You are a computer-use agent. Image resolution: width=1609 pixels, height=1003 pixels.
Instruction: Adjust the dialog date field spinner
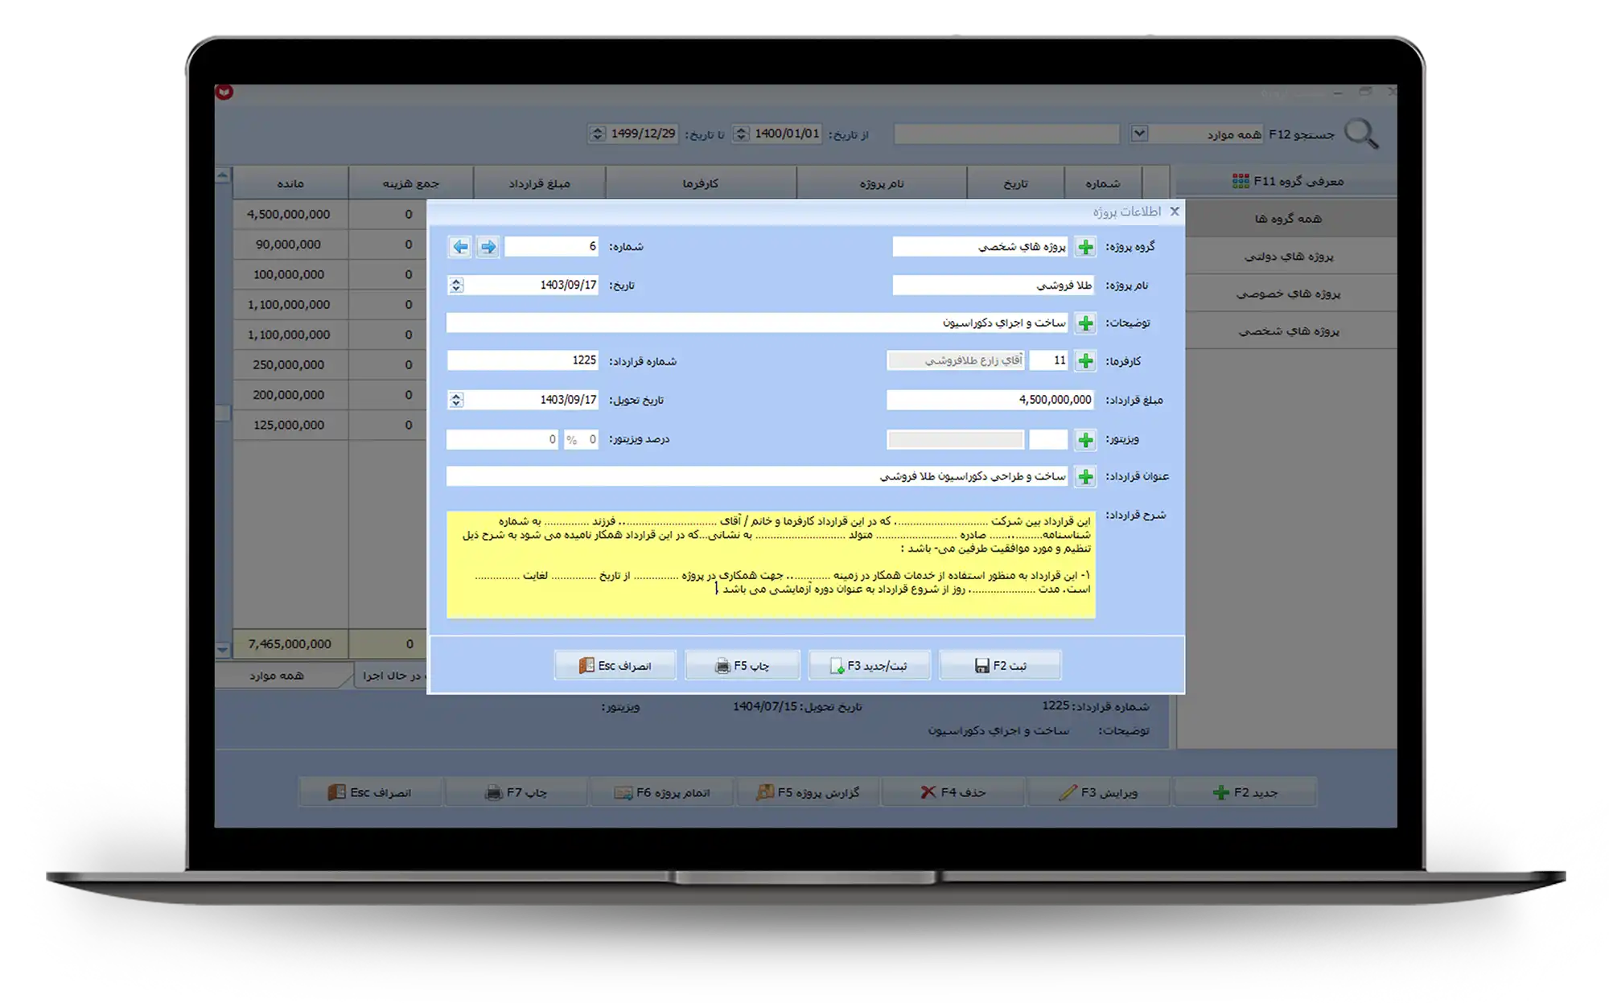coord(456,286)
